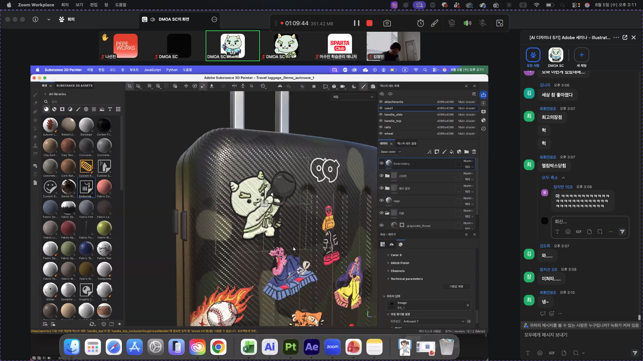
Task: Filter assets by text T icon
Action: pyautogui.click(x=110, y=109)
